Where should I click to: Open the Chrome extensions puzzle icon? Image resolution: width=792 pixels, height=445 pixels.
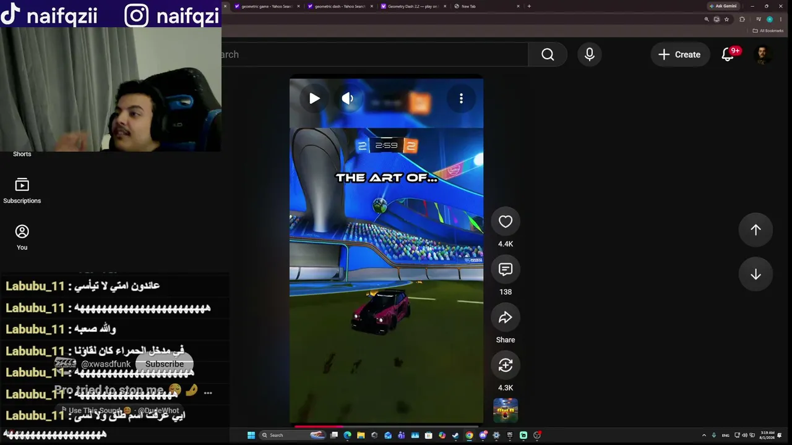coord(742,19)
